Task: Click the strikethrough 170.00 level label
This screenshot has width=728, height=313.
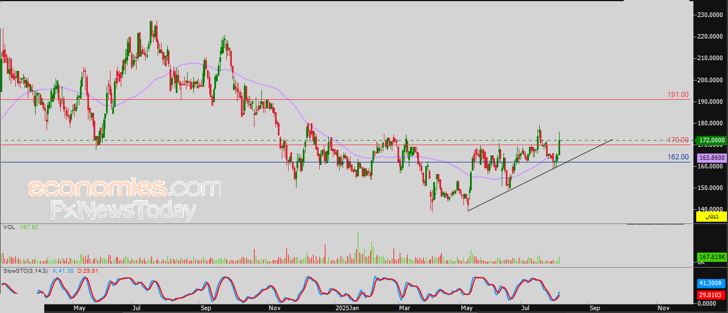Action: (678, 140)
